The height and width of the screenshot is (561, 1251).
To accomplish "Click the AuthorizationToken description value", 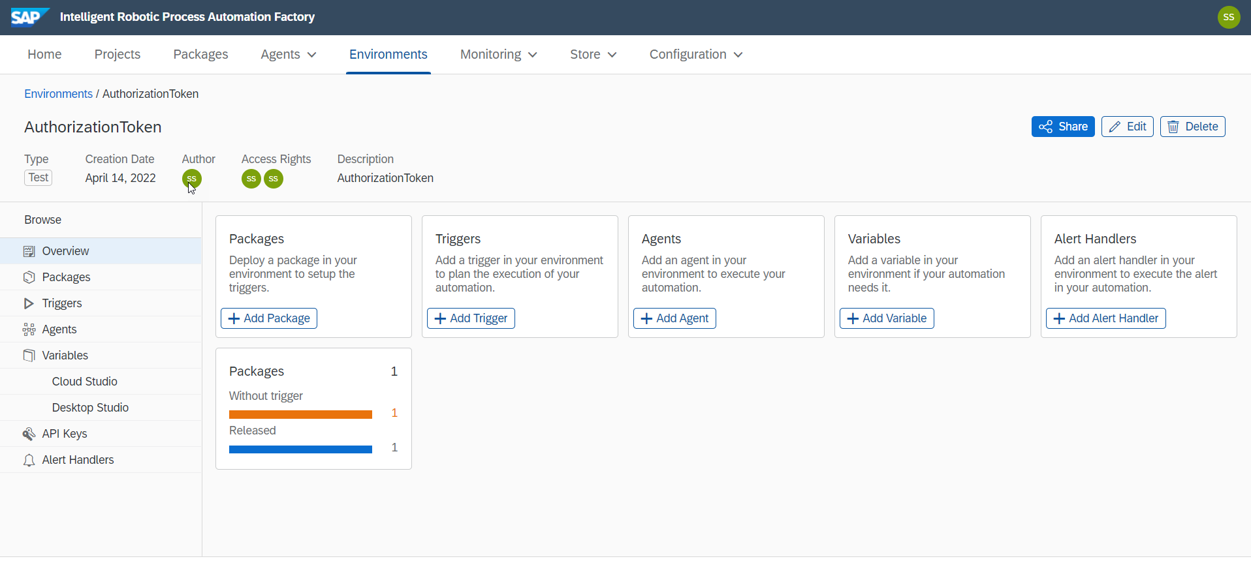I will (385, 178).
